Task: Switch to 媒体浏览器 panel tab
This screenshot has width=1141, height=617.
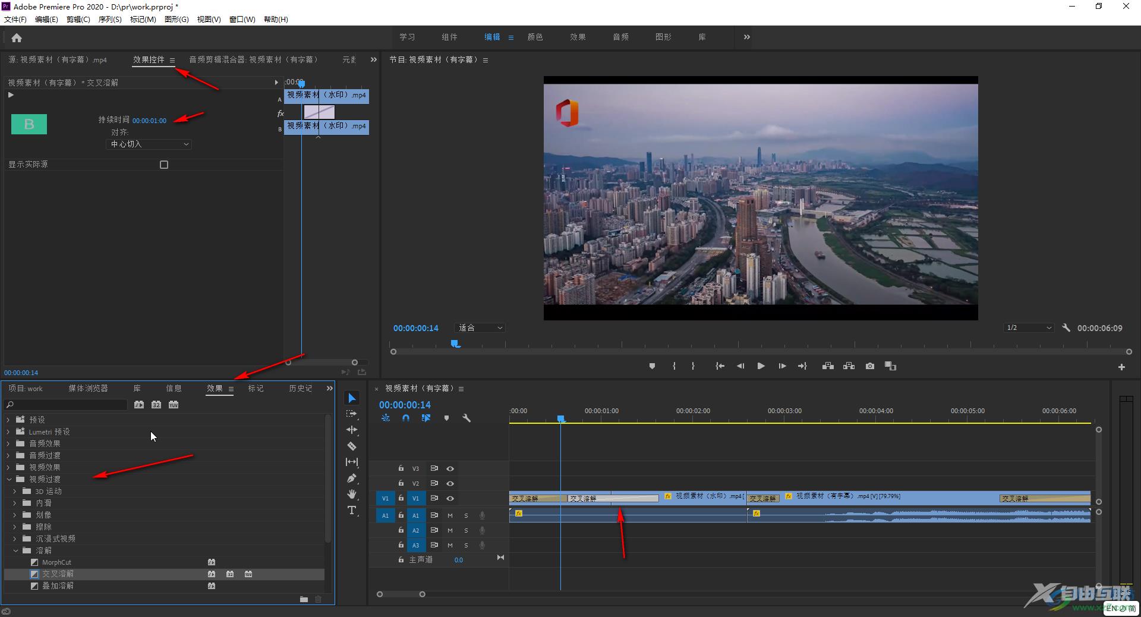Action: 88,388
